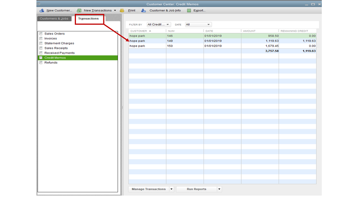The image size is (356, 200).
Task: Click the total amount 3,757.58
Action: (x=272, y=51)
